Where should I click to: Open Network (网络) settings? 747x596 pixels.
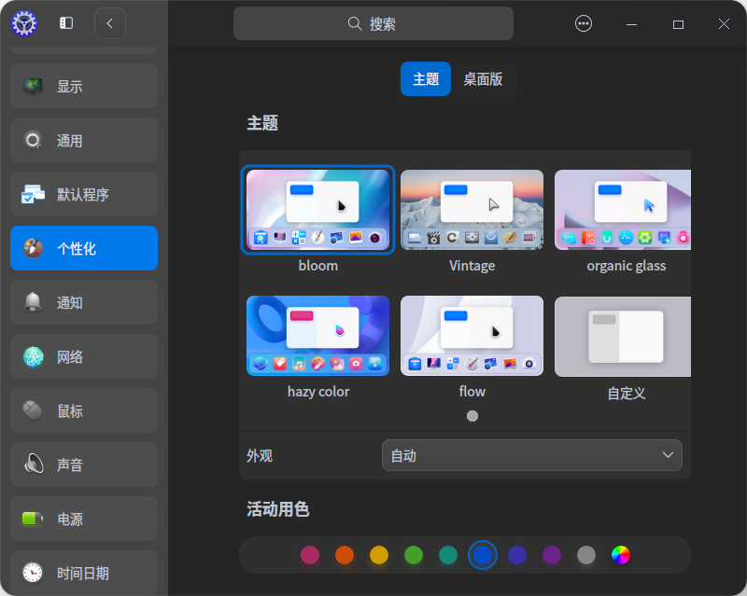84,356
